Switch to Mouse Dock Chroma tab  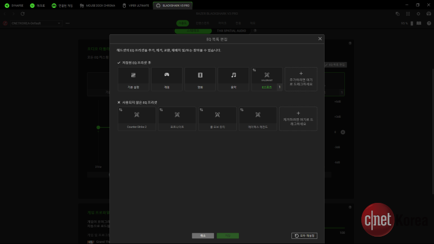tap(98, 6)
